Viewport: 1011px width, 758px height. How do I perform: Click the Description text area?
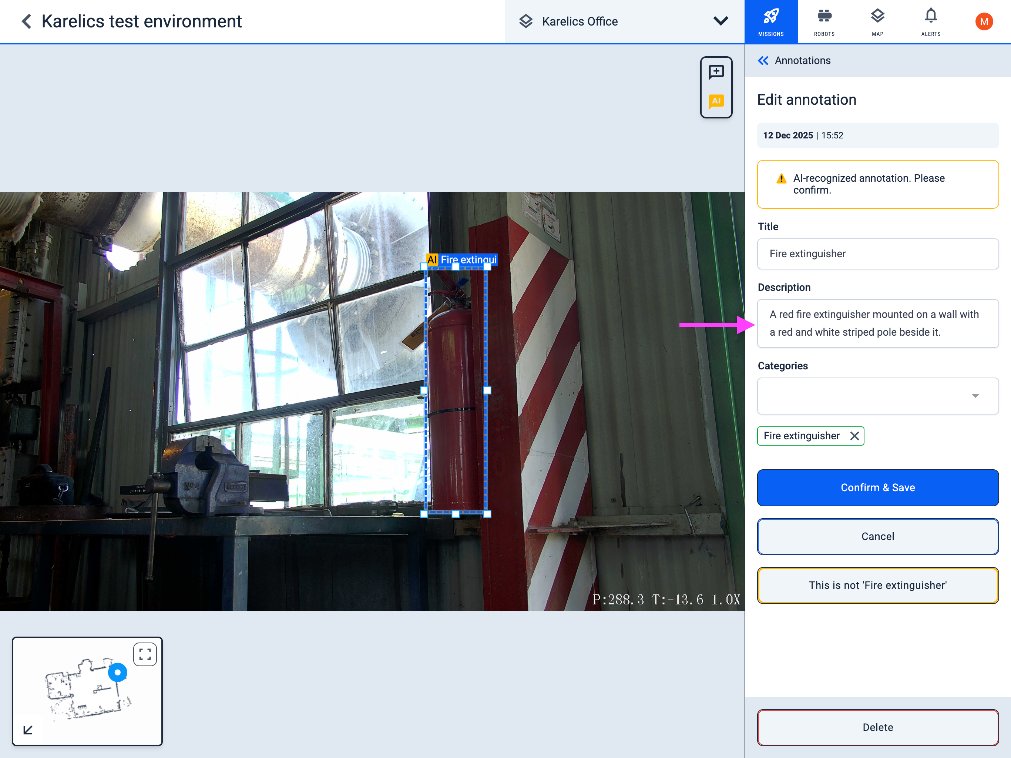click(877, 323)
